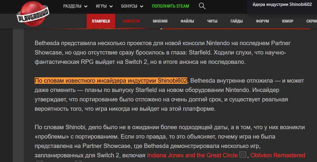The image size is (317, 162).
Task: Click paragraph starting 'Bethesda представила несколько'
Action: [x=162, y=52]
